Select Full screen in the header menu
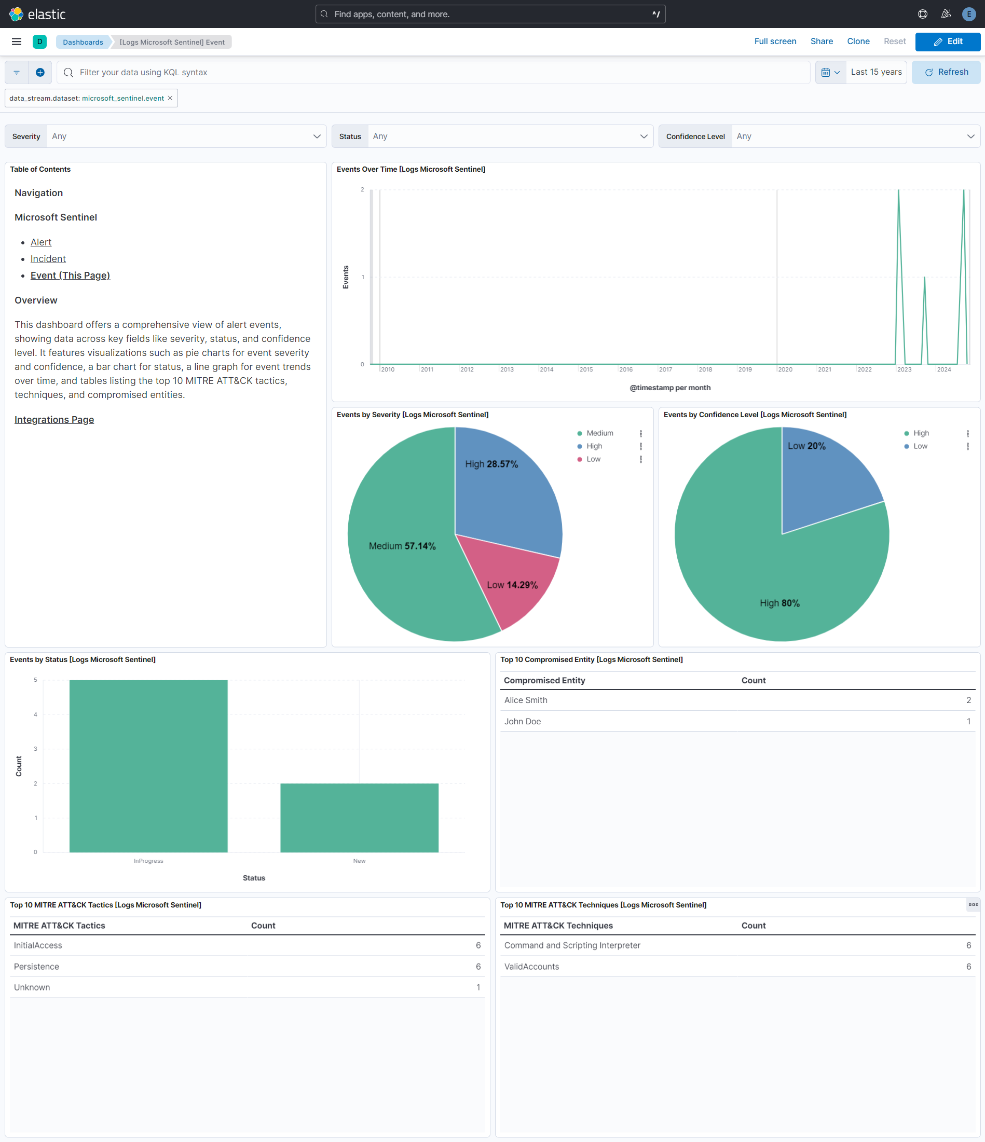This screenshot has width=985, height=1142. point(775,42)
